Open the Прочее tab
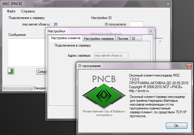 pos(122,39)
